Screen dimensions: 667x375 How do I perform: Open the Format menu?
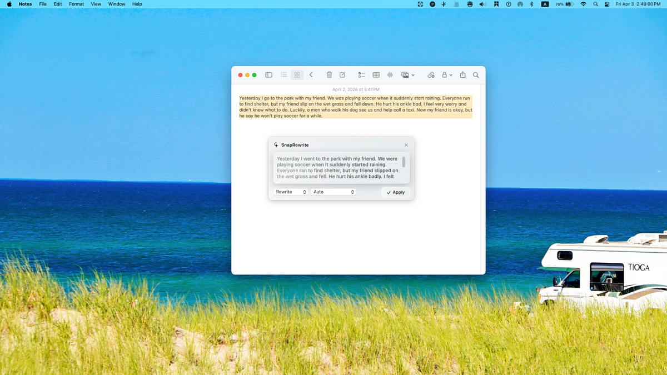point(76,4)
